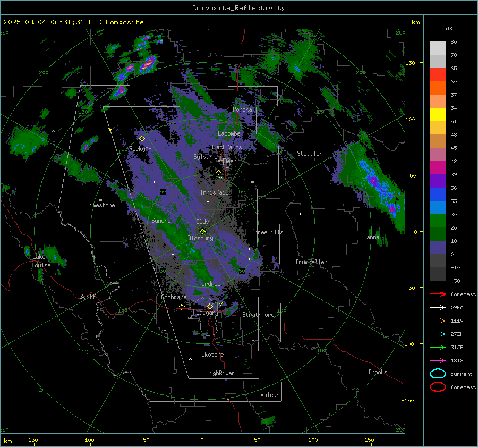Screen dimensions: 478x447
Task: Click the yellow radar site marker near Olds
Action: point(202,231)
